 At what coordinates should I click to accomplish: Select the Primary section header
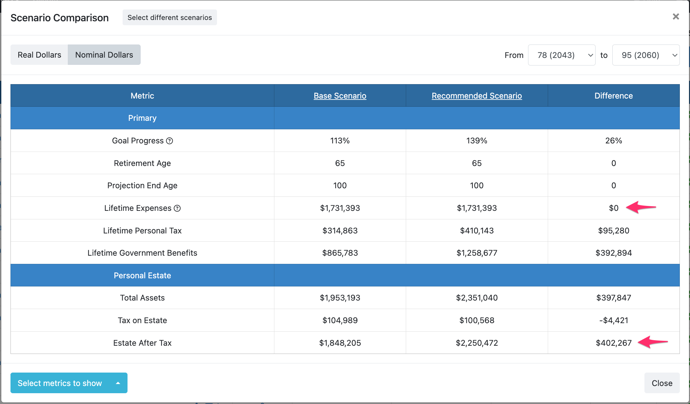point(142,118)
